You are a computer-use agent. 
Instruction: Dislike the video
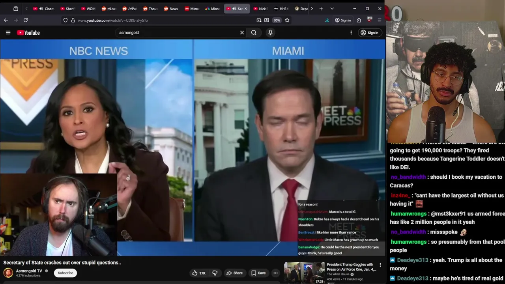[x=215, y=273]
